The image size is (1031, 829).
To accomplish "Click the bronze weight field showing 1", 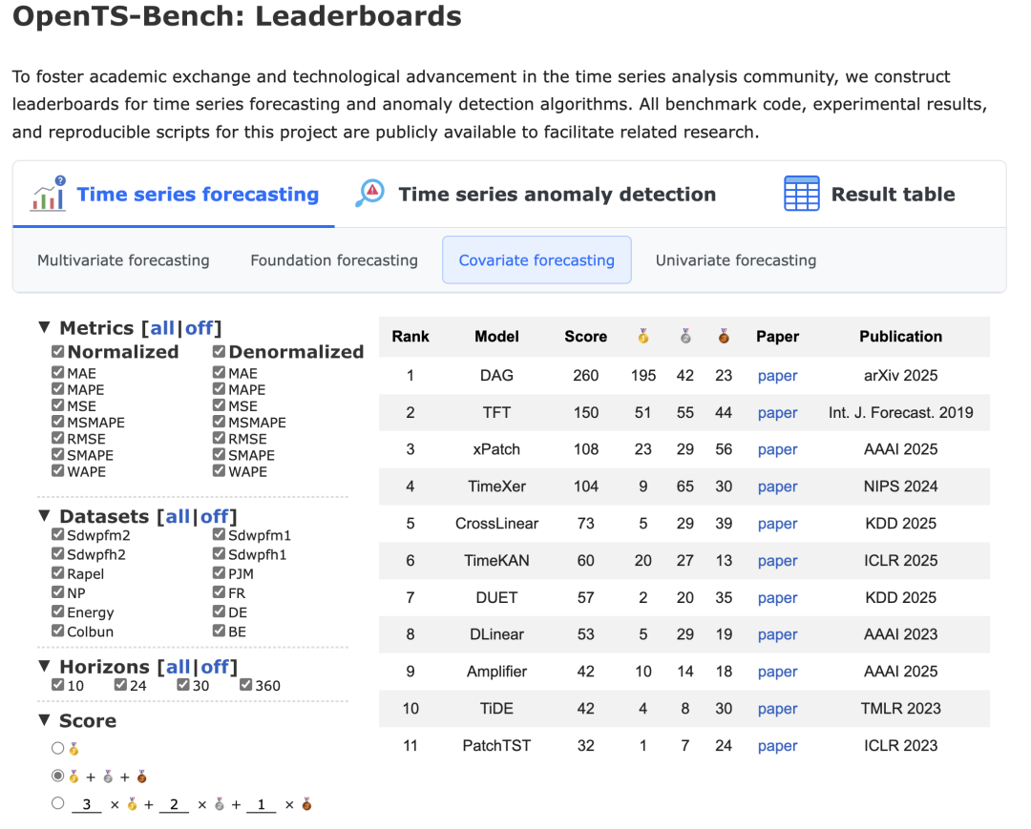I will click(x=261, y=805).
